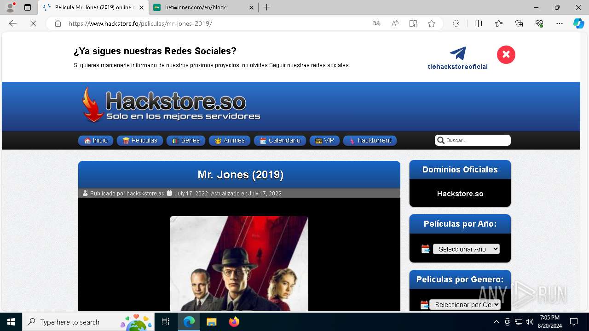Open the Telegram tiohackstoreoficial icon
589x331 pixels.
[458, 53]
